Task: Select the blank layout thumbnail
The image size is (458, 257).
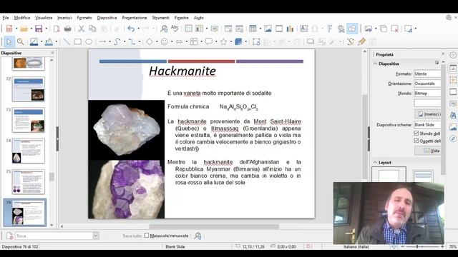Action: (389, 174)
